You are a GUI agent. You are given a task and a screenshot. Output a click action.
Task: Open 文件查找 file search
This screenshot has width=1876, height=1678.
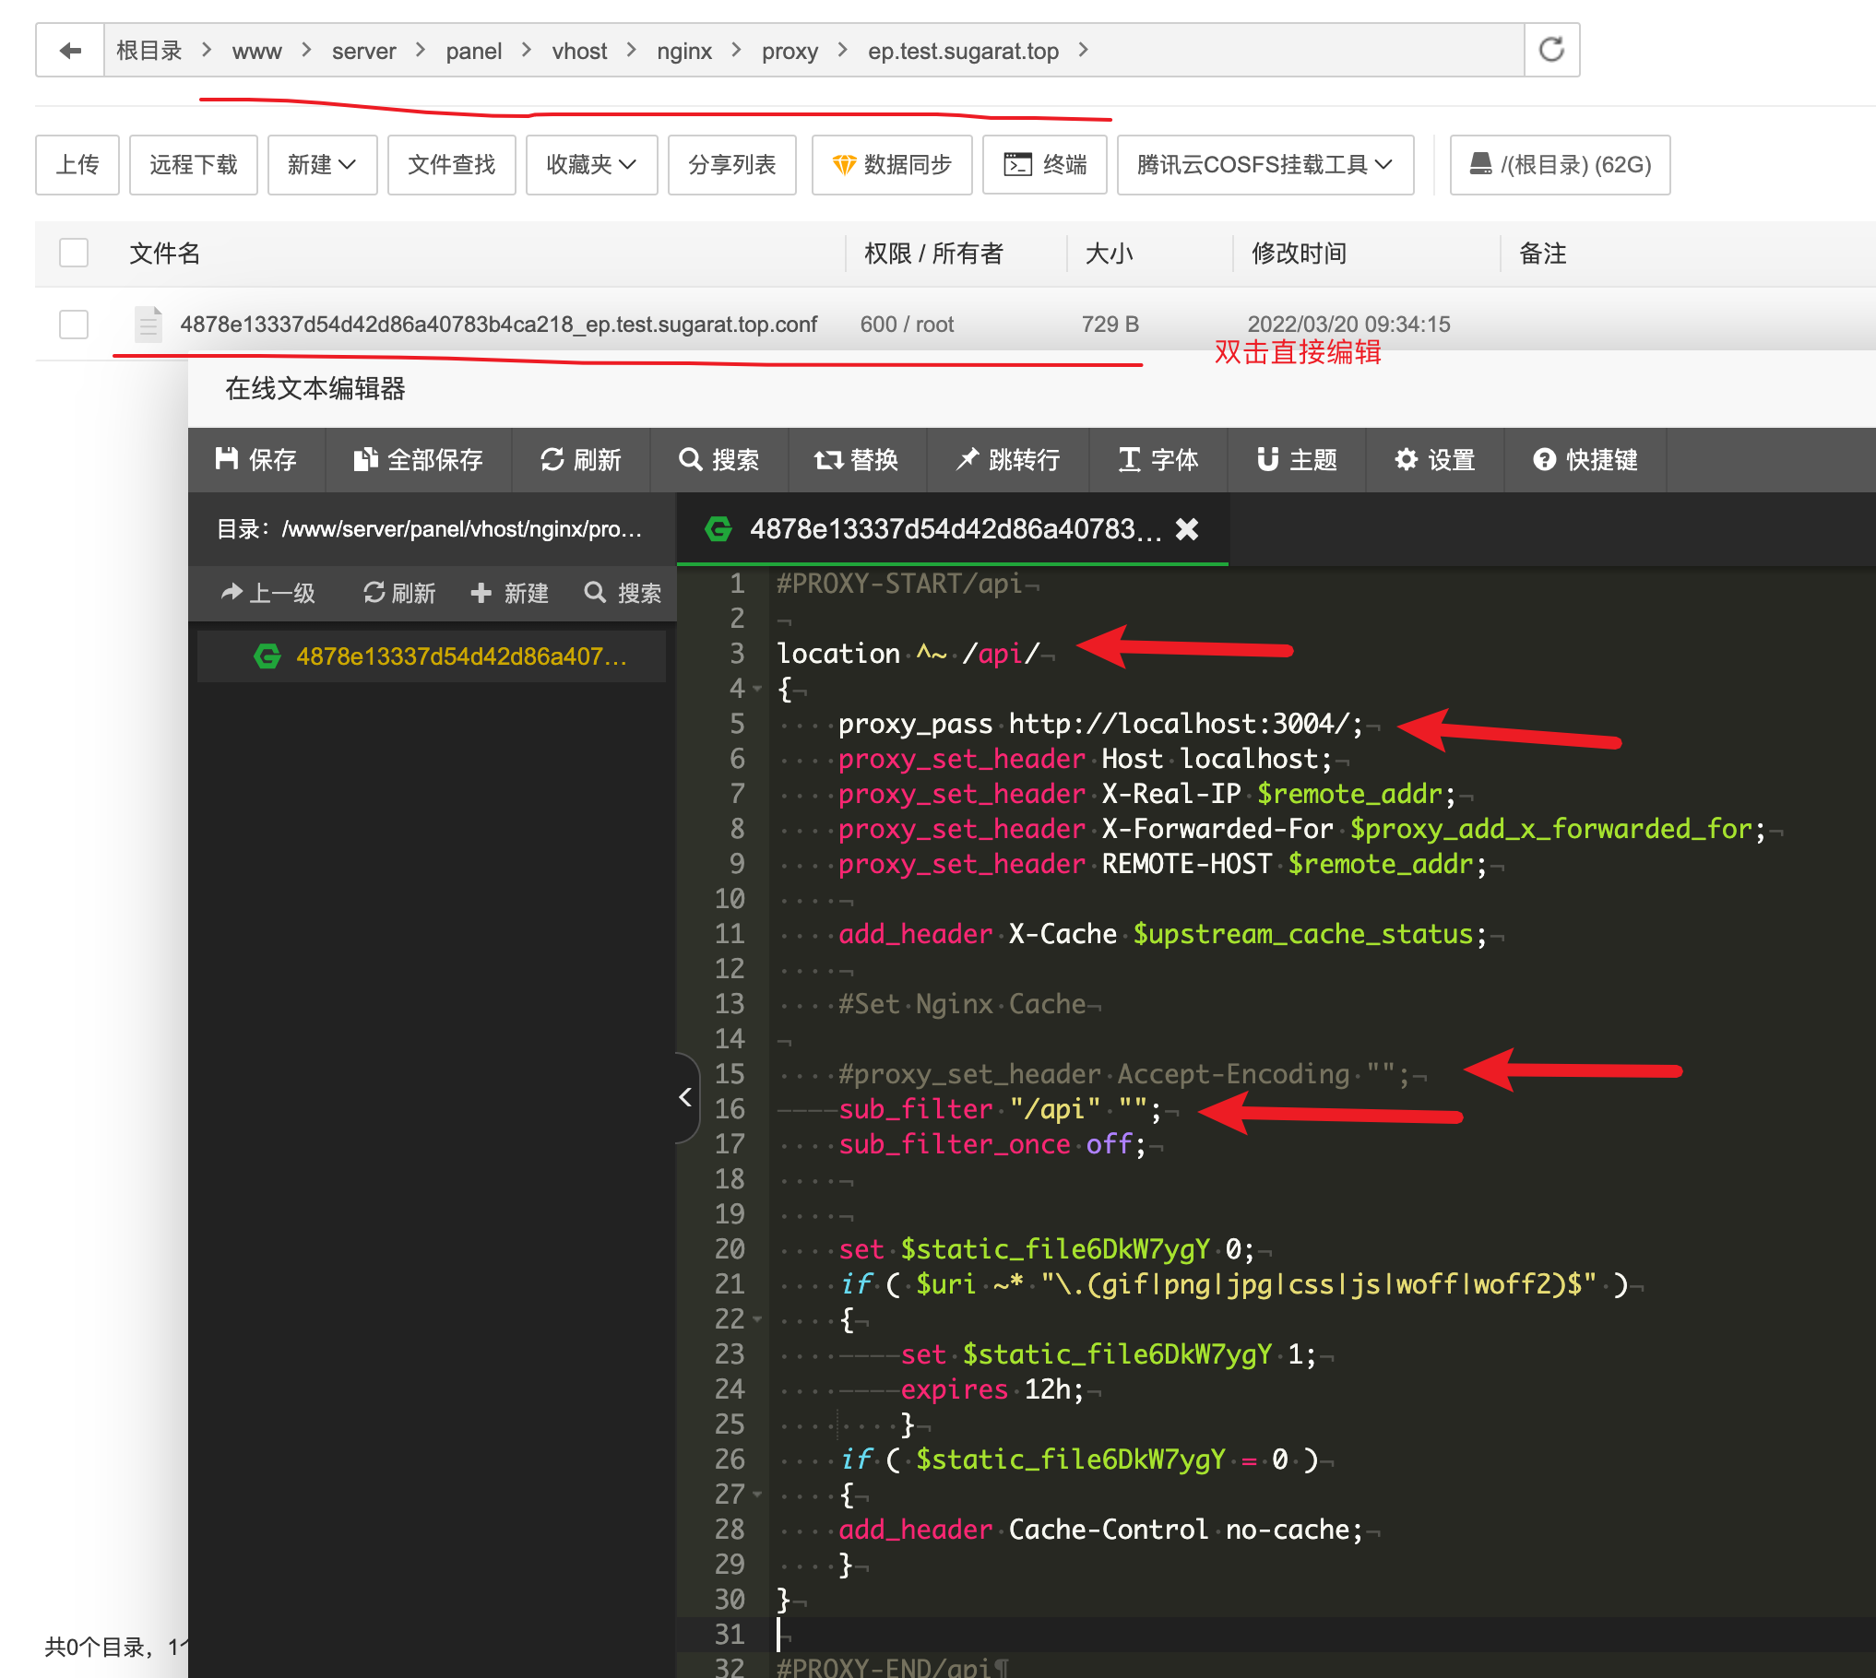tap(452, 165)
